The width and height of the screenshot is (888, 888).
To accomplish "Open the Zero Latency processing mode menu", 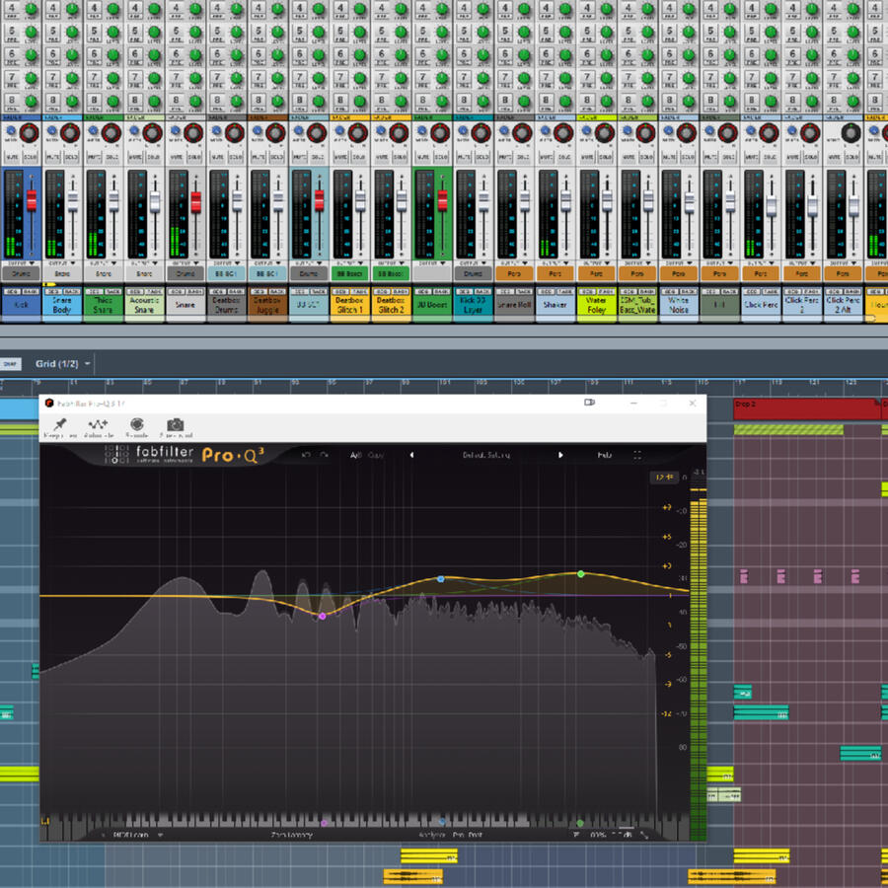I will pos(292,835).
